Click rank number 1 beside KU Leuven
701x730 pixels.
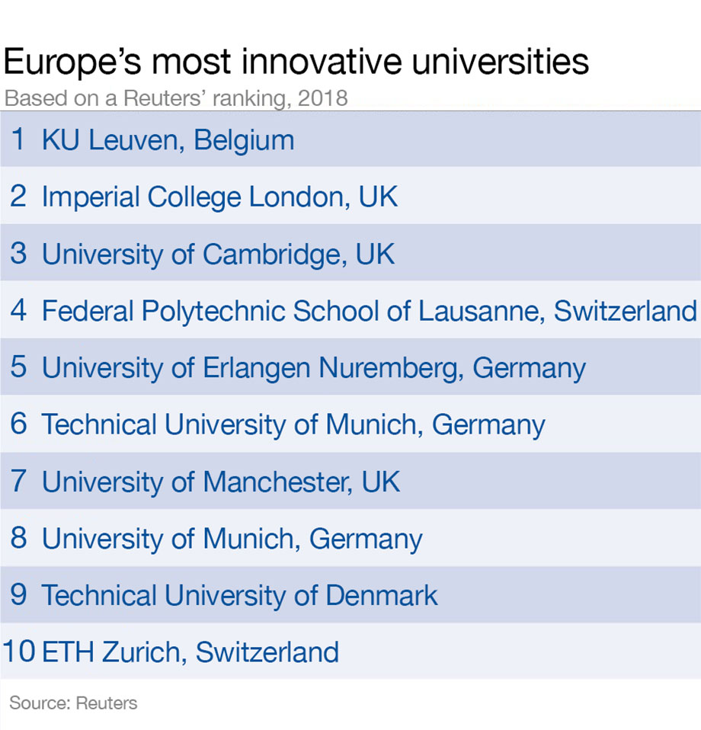tap(18, 141)
